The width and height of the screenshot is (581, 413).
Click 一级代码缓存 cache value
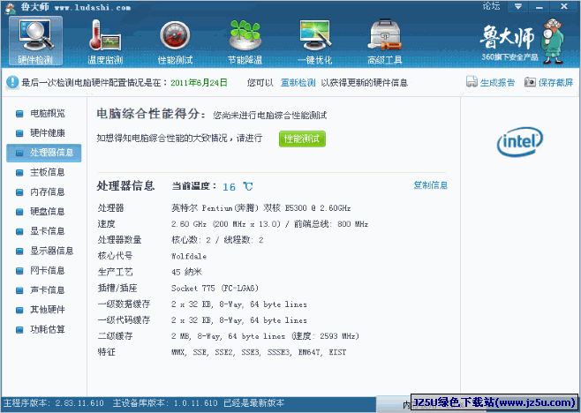pyautogui.click(x=239, y=320)
